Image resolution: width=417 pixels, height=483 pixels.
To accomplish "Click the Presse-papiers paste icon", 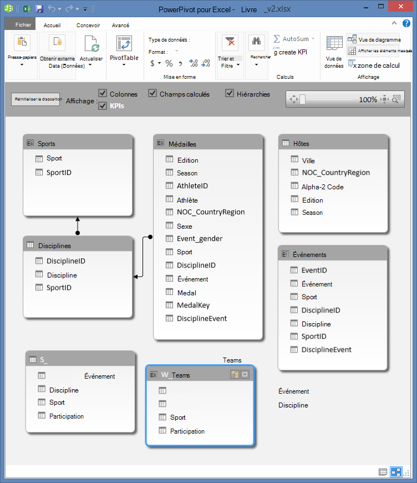I will (22, 42).
